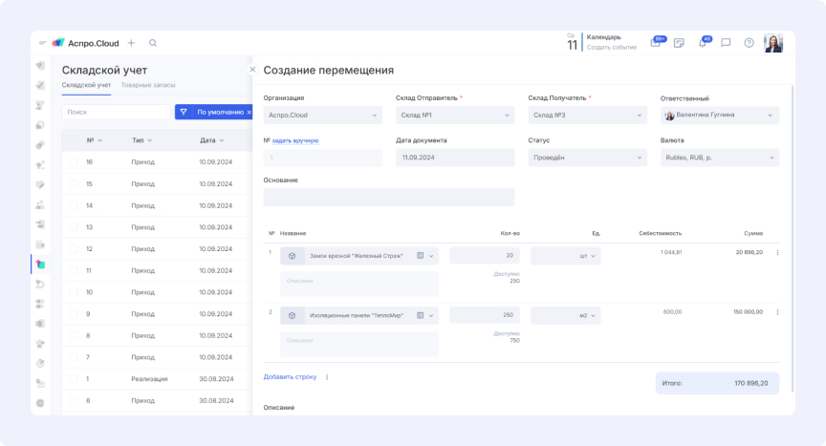Expand the Склад Получатель dropdown
Viewport: 826px width, 446px height.
tap(587, 116)
